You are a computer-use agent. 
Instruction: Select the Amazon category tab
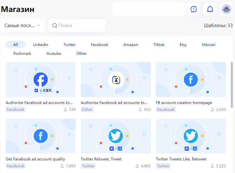(x=131, y=45)
